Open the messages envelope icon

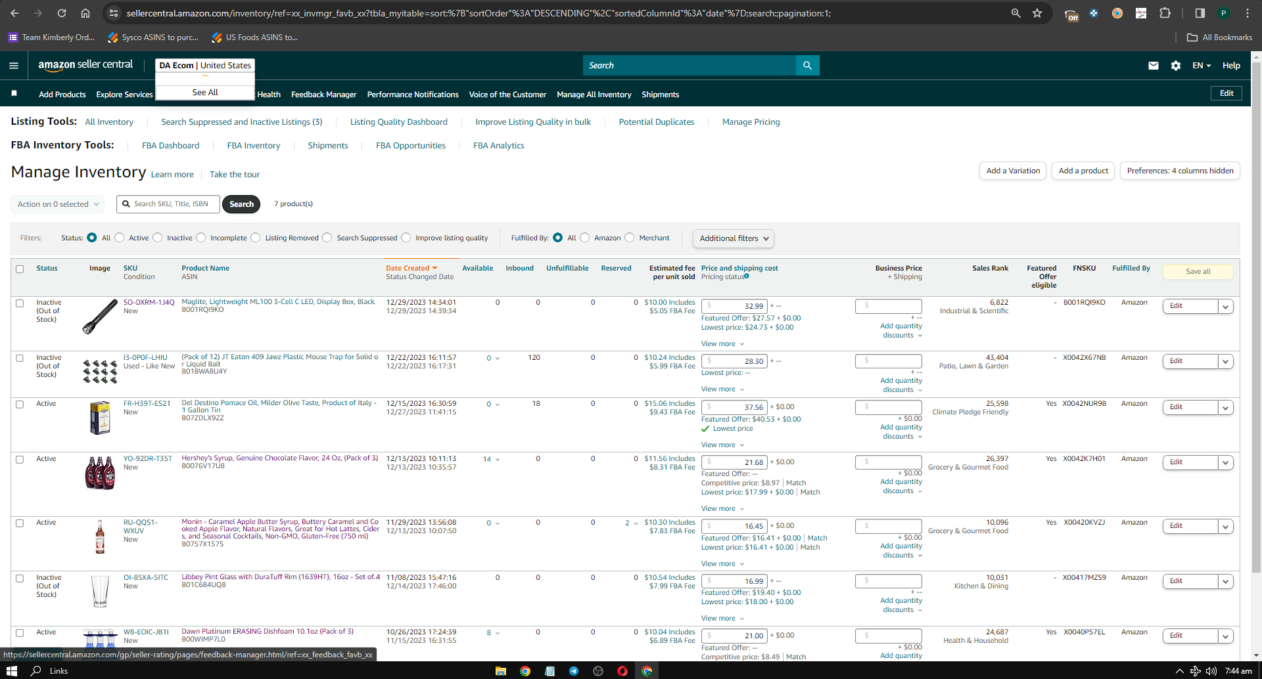pos(1154,66)
